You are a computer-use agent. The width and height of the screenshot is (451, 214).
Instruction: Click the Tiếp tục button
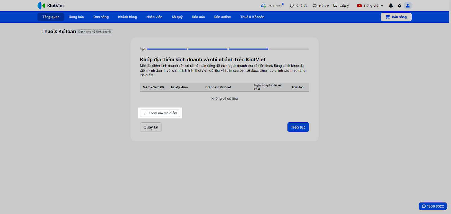coord(298,127)
